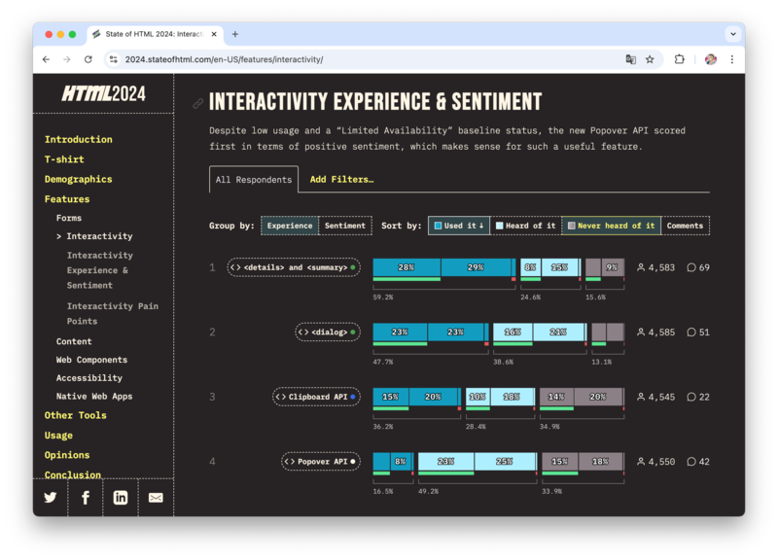
Task: Share on Twitter
Action: 51,498
